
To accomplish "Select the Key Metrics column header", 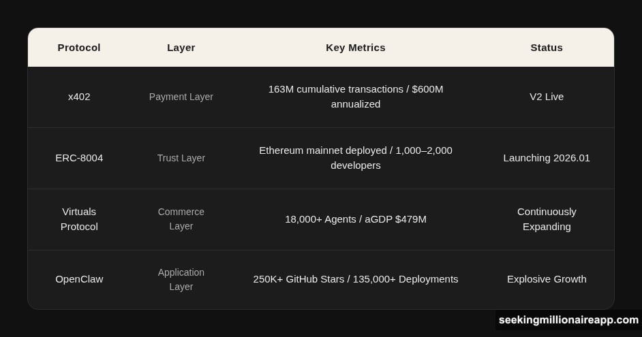I will [x=355, y=48].
